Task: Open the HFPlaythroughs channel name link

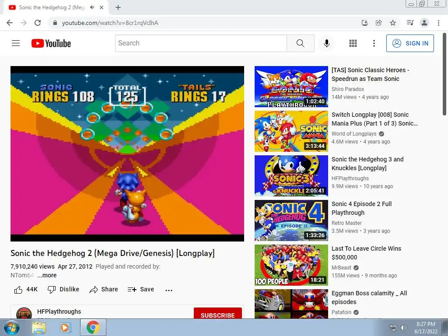Action: coord(59,311)
